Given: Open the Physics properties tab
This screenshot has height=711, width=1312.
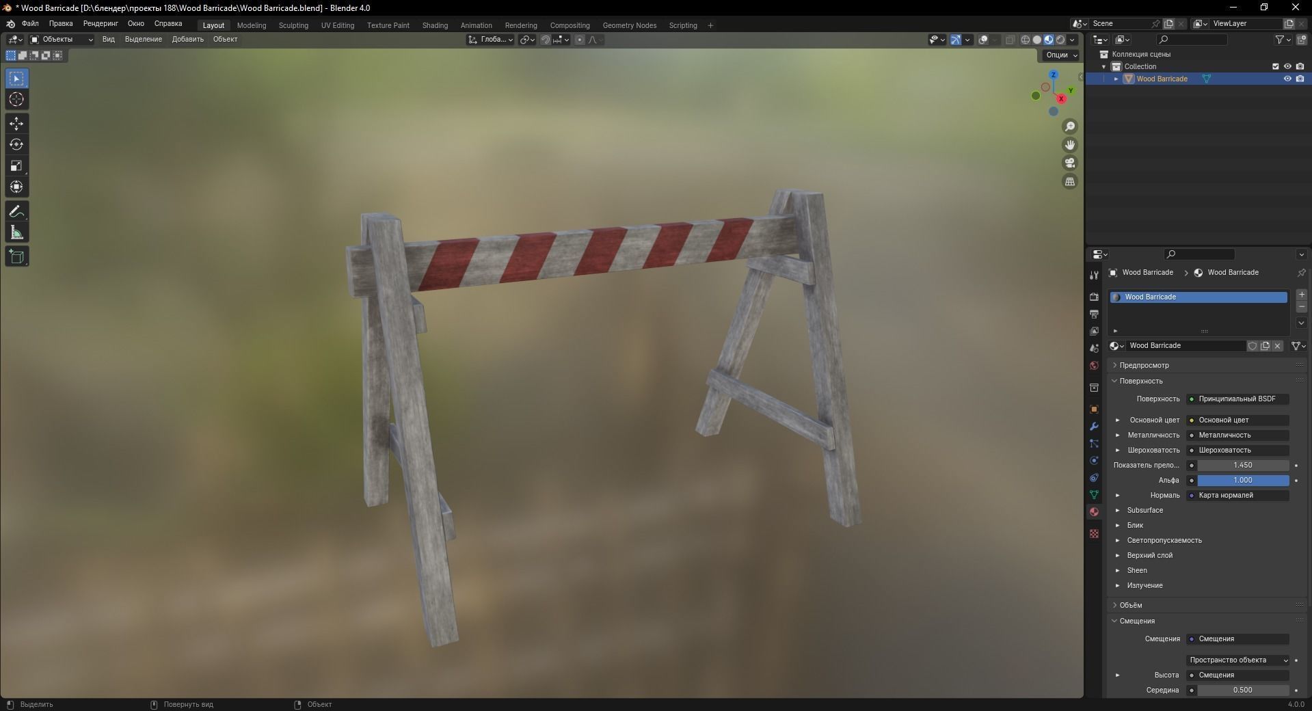Looking at the screenshot, I should pyautogui.click(x=1094, y=461).
